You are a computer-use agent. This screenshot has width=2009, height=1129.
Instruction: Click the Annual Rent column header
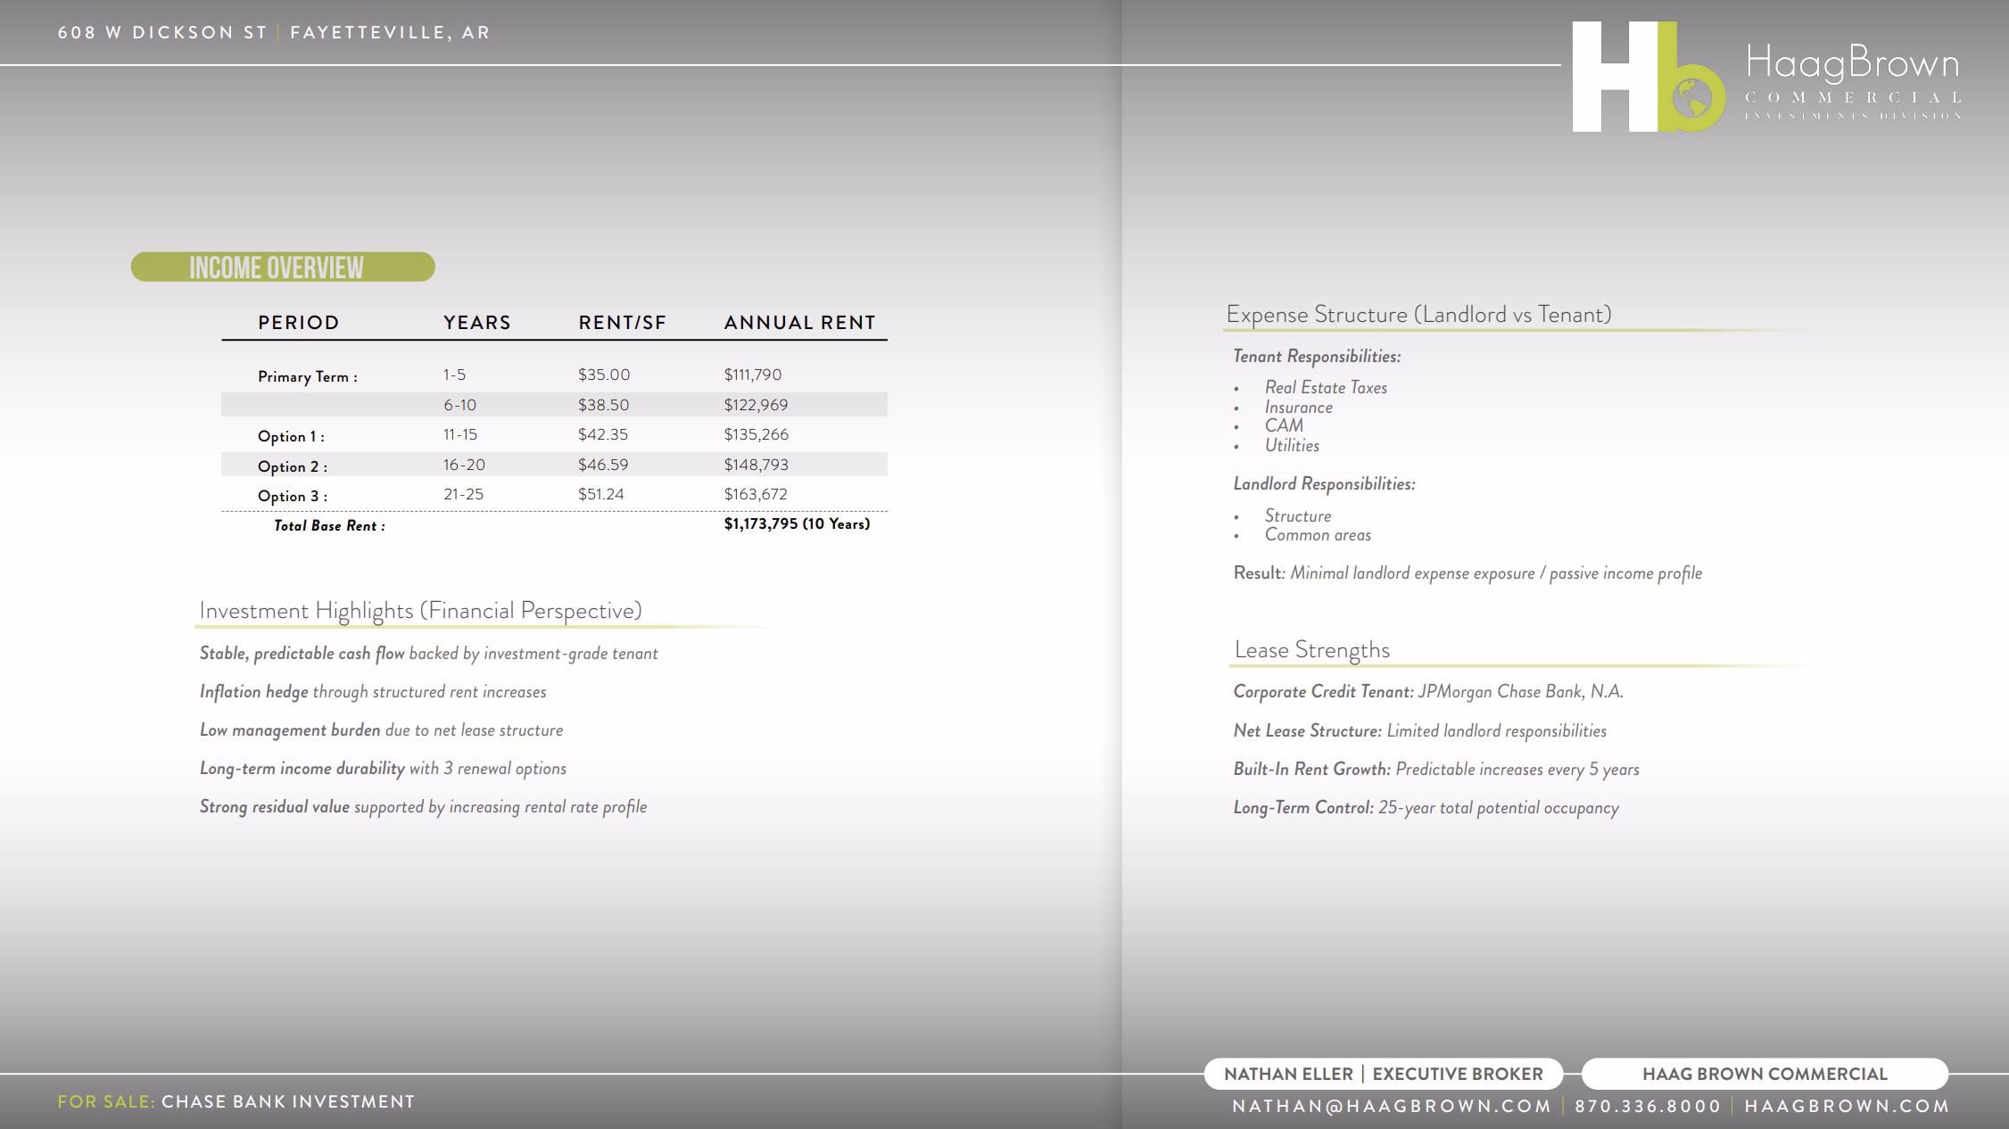tap(799, 322)
